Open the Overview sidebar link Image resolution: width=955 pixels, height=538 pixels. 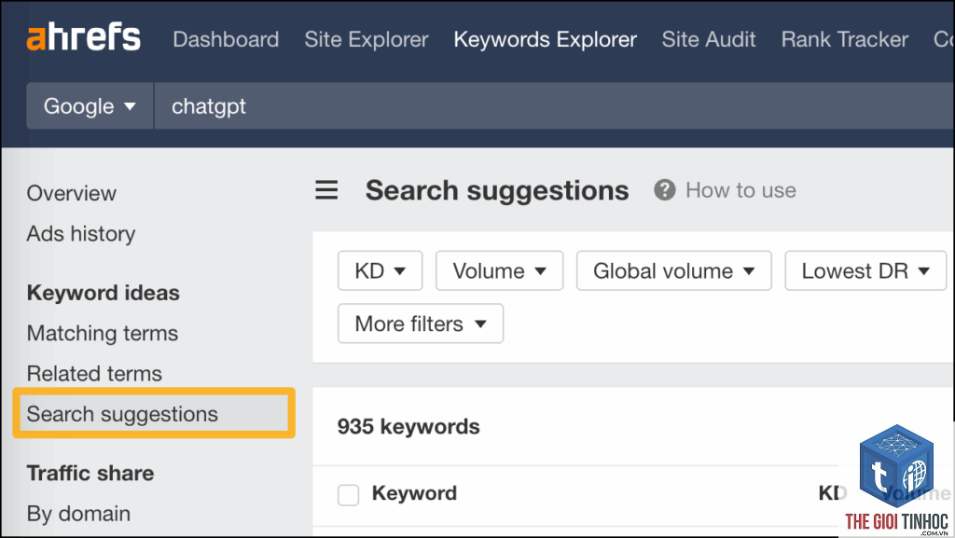(71, 194)
